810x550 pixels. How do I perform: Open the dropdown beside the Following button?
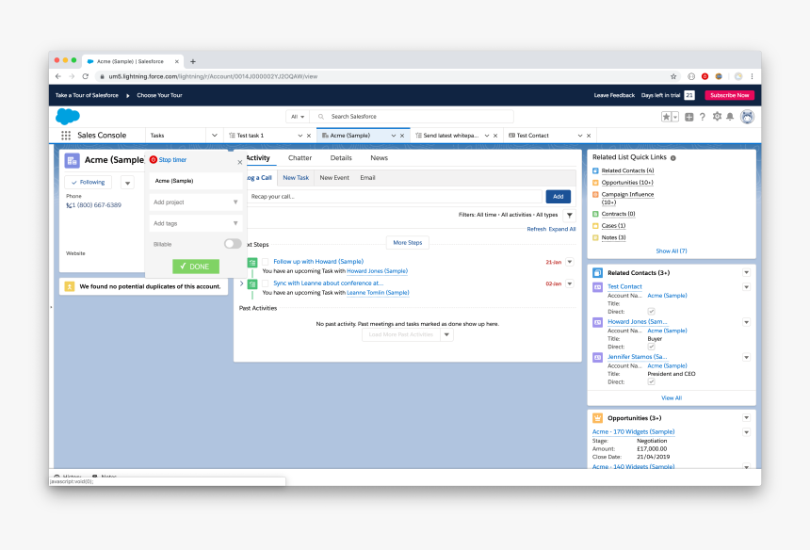[x=127, y=183]
